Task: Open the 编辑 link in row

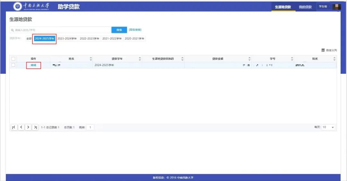Action: (x=33, y=65)
